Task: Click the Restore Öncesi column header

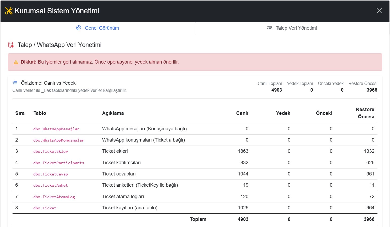Action: click(x=366, y=113)
